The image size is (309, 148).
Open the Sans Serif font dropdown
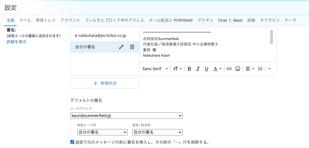coord(155,69)
